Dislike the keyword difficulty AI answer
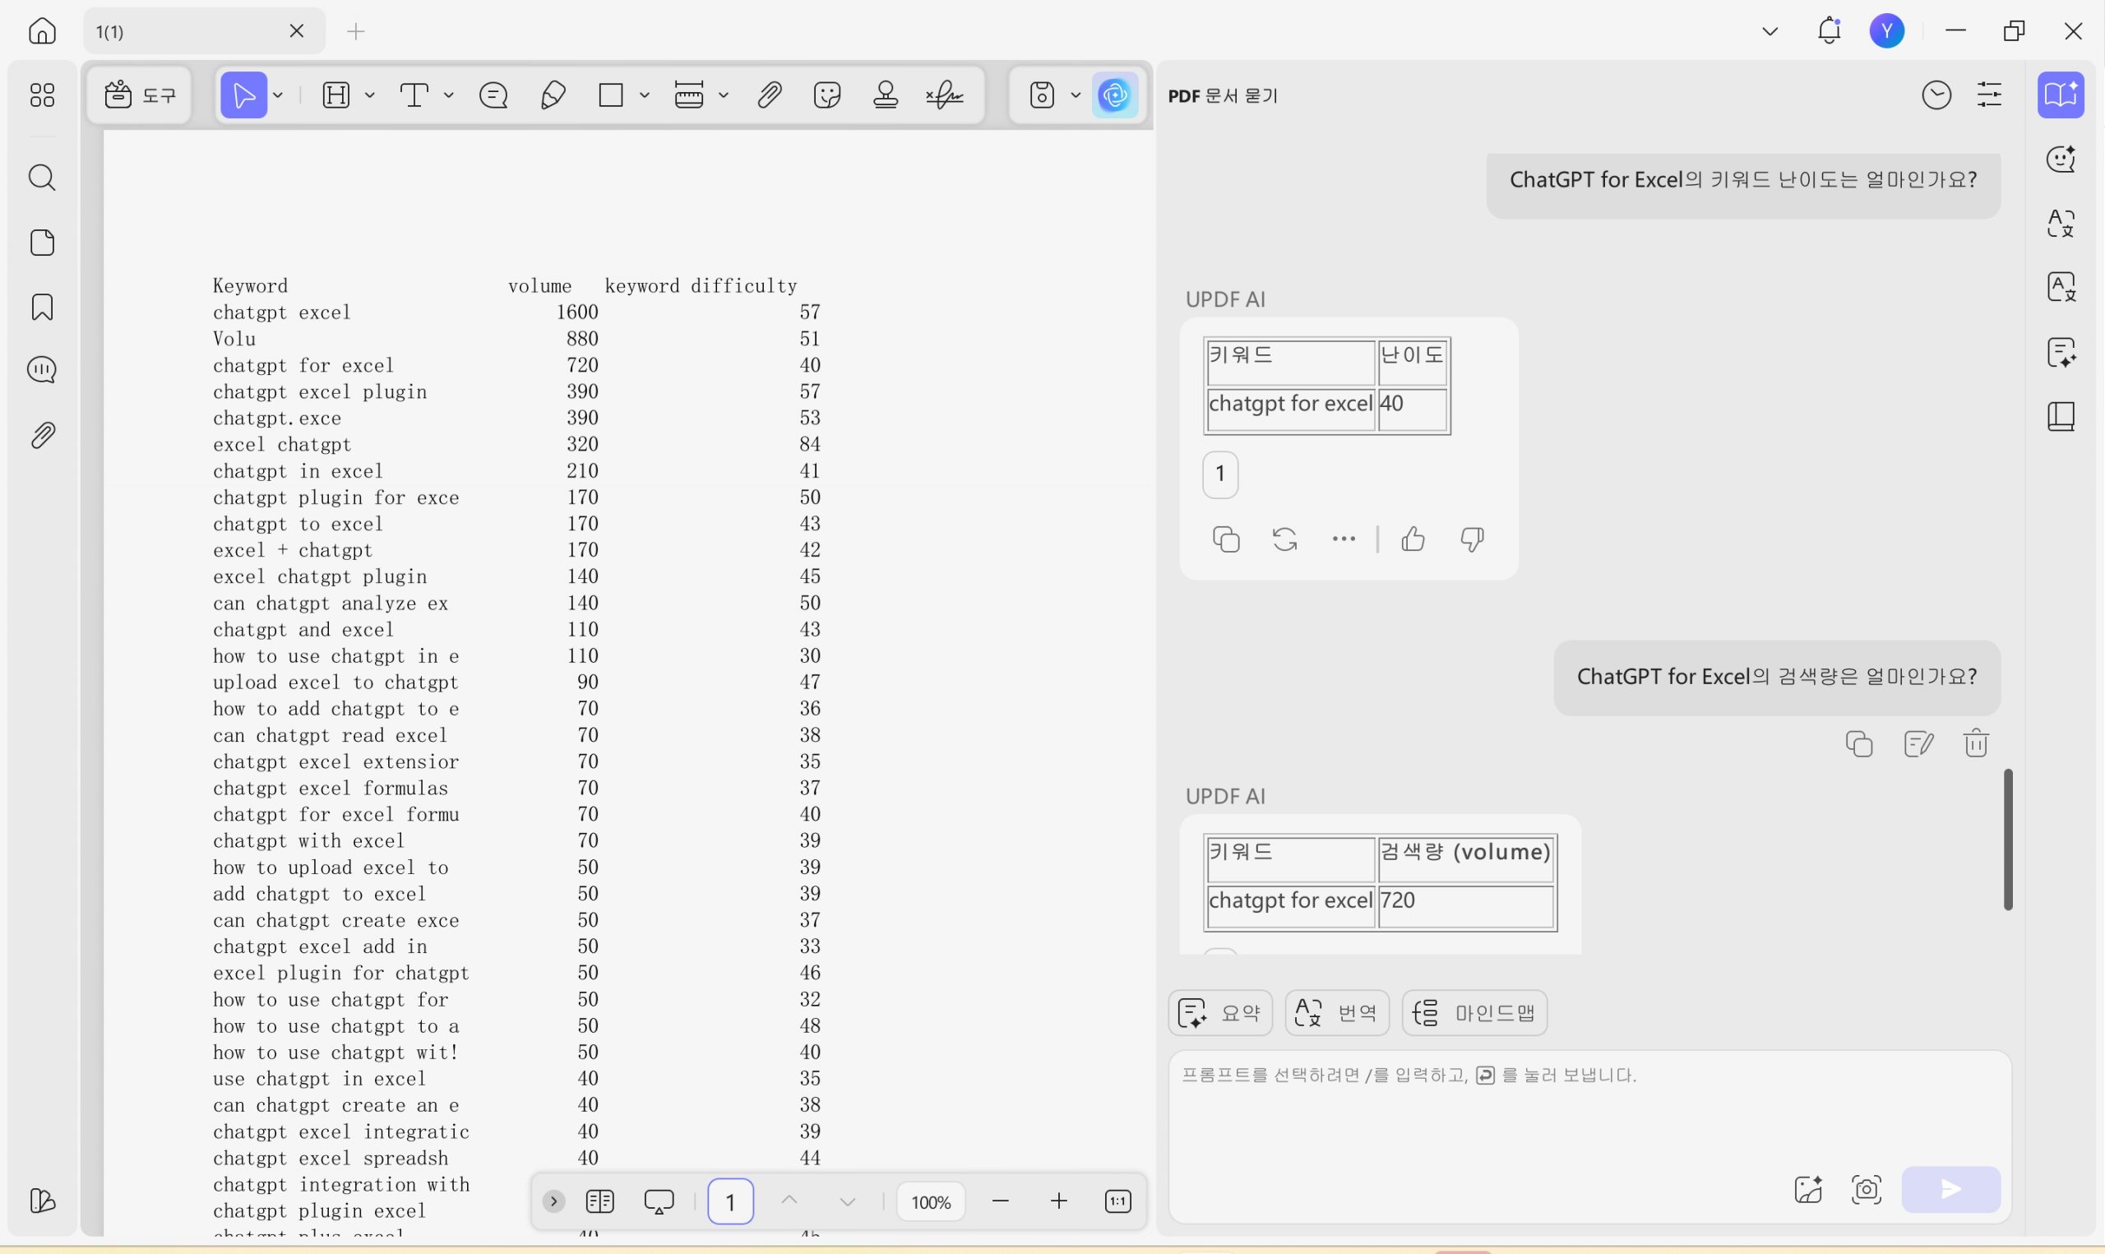This screenshot has width=2105, height=1254. coord(1473,539)
